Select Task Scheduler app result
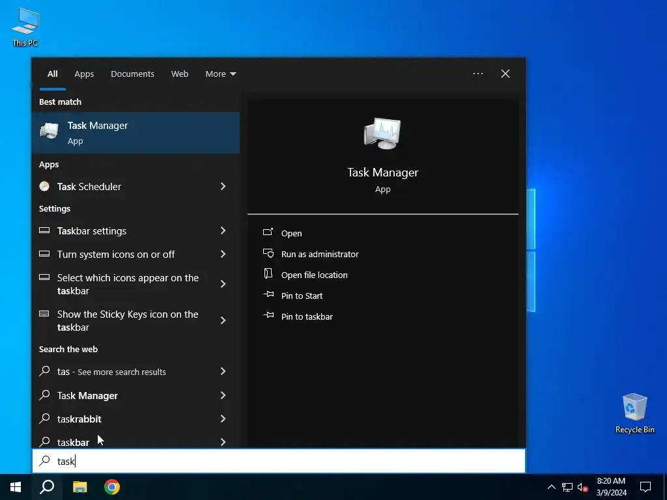 click(x=135, y=187)
